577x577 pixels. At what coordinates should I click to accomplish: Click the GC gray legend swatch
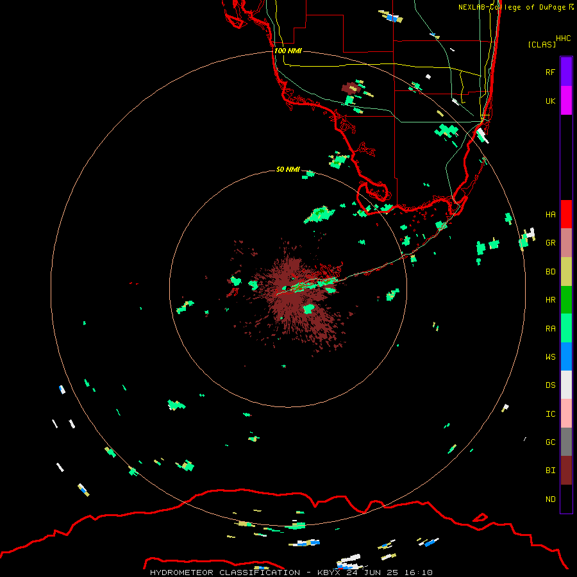click(566, 442)
